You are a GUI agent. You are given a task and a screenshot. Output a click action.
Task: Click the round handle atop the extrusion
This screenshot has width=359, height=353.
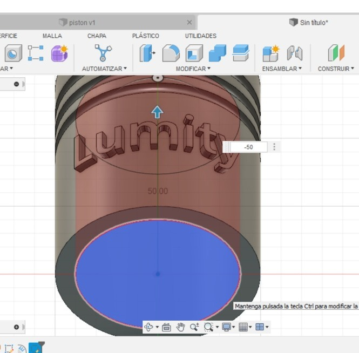point(158,78)
